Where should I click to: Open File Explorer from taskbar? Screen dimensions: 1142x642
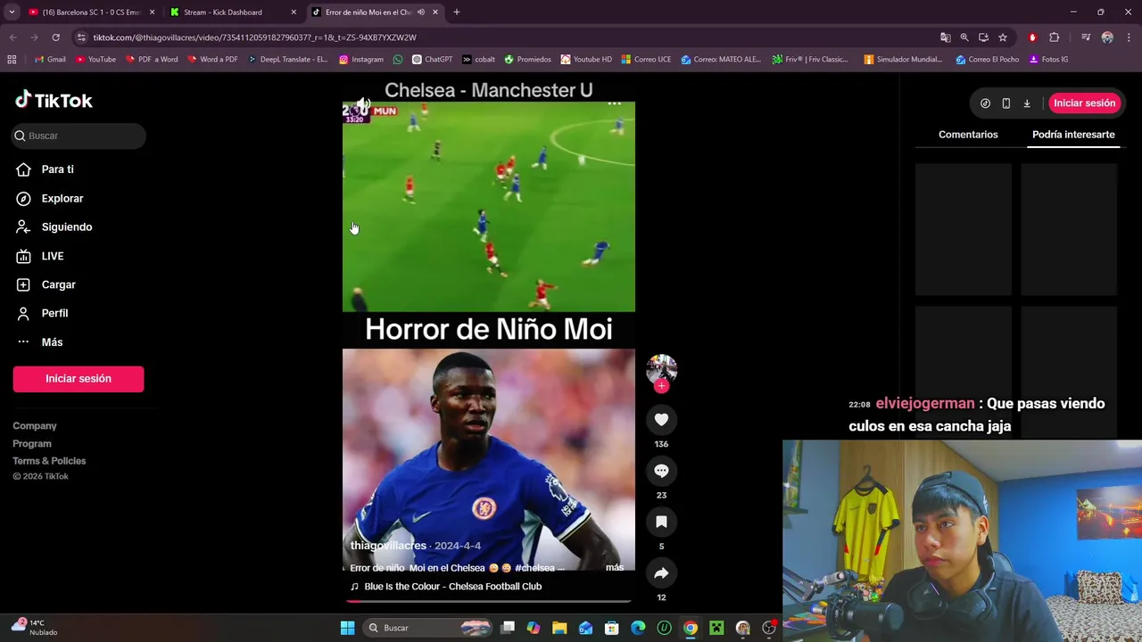pyautogui.click(x=559, y=628)
